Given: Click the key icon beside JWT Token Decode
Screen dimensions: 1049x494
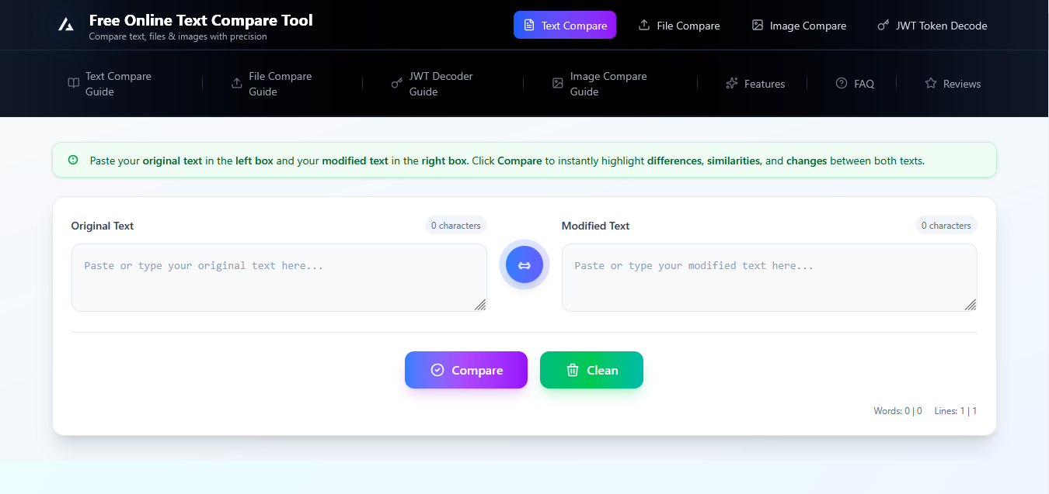Looking at the screenshot, I should point(883,26).
